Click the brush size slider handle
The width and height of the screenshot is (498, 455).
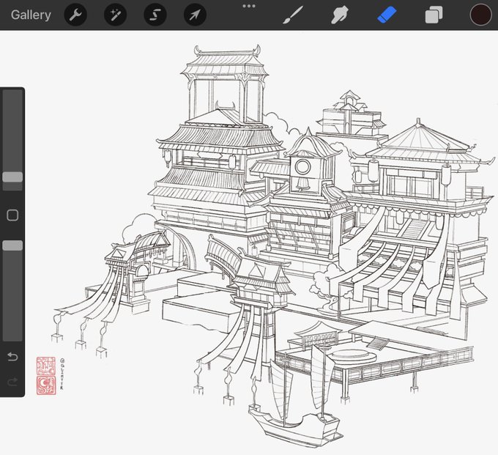12,177
